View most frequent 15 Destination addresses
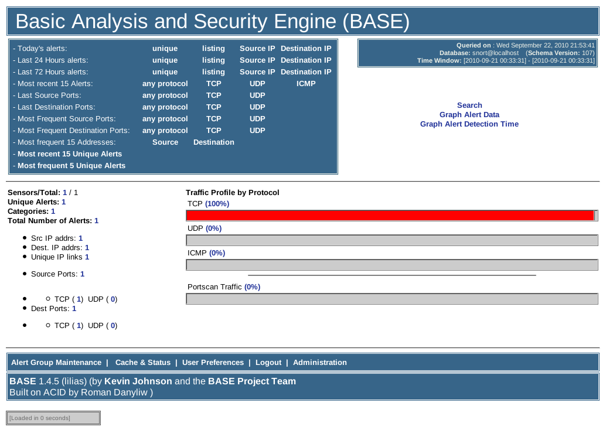This screenshot has width=606, height=430. coord(214,142)
